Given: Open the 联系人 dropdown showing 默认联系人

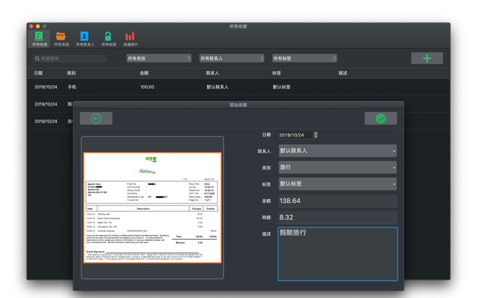Looking at the screenshot, I should (337, 151).
